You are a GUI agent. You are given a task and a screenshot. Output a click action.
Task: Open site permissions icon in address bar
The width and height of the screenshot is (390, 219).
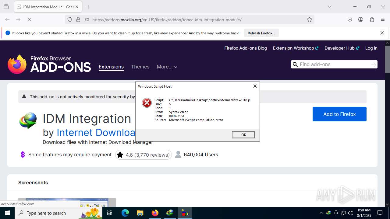[x=87, y=19]
